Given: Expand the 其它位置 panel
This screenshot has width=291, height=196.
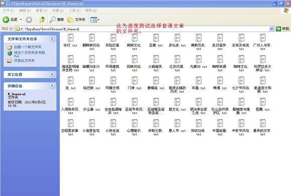Looking at the screenshot, I should coord(52,74).
